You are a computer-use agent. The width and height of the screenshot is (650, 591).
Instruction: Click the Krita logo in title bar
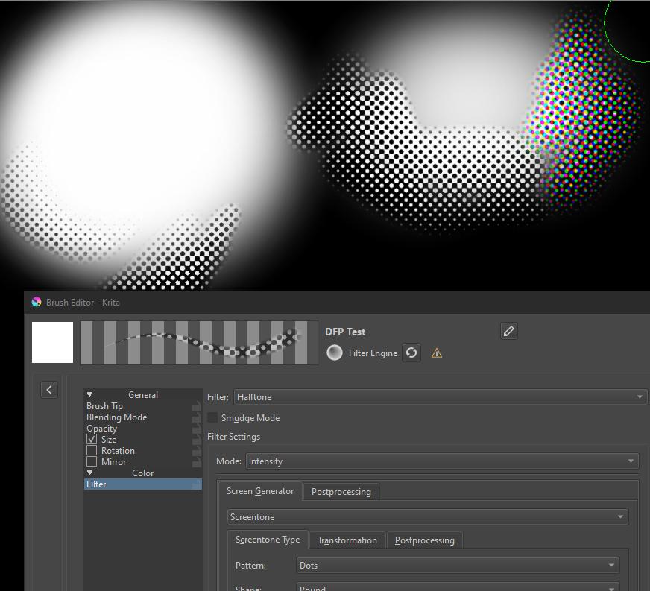[37, 302]
